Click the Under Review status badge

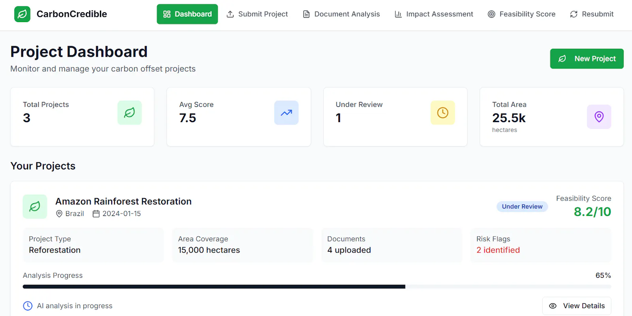[x=522, y=206]
